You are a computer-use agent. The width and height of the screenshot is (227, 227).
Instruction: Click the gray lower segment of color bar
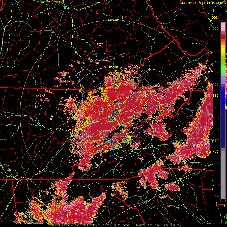tap(223, 175)
